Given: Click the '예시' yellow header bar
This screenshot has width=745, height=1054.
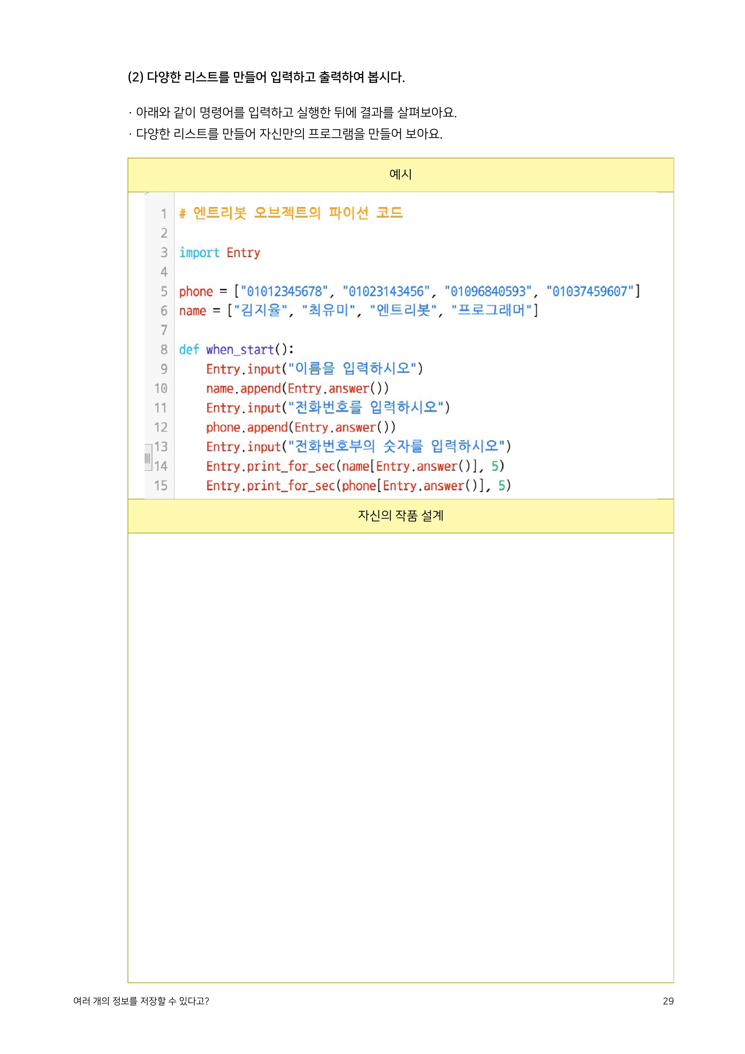Looking at the screenshot, I should pyautogui.click(x=401, y=175).
